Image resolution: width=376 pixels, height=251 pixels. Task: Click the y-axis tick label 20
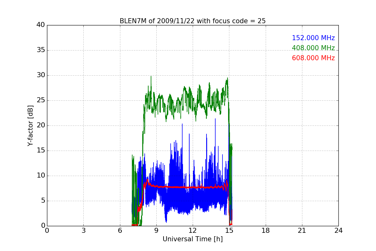click(x=41, y=125)
